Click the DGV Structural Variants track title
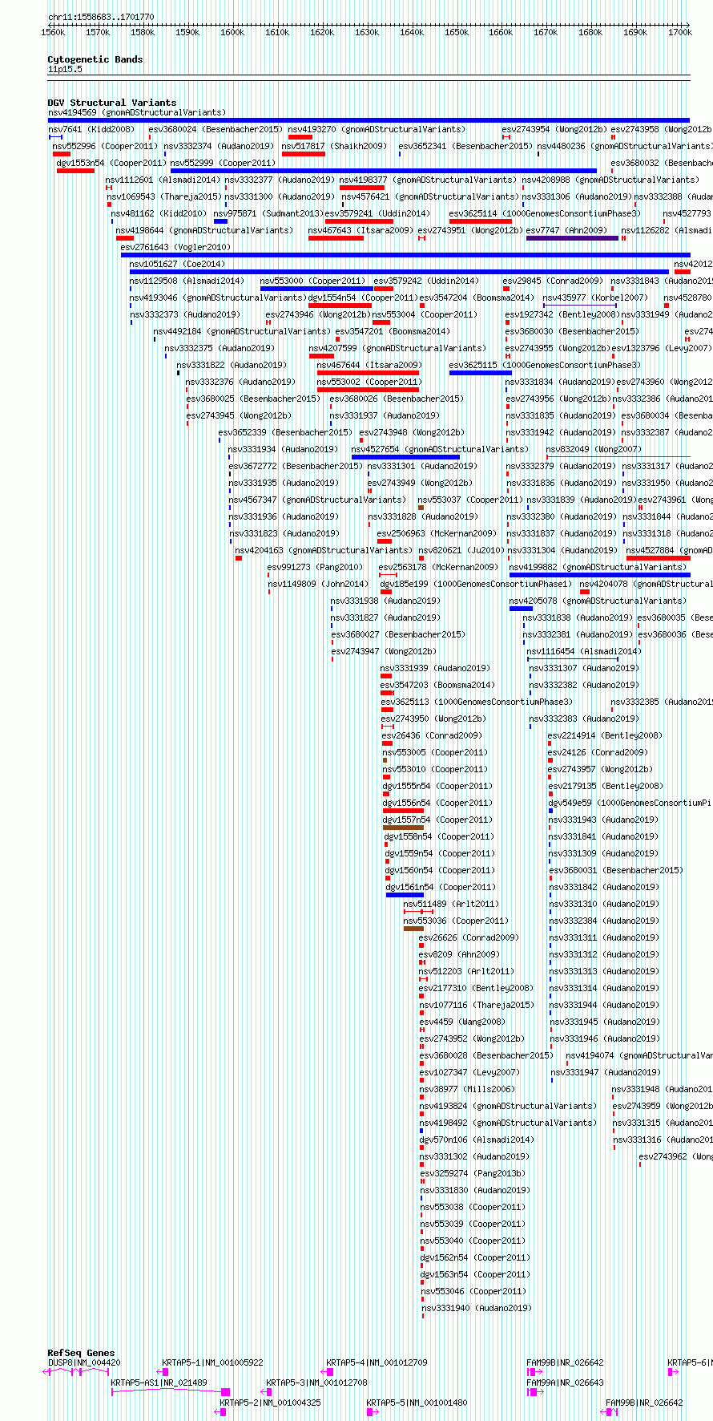Image resolution: width=713 pixels, height=1421 pixels. pyautogui.click(x=111, y=103)
